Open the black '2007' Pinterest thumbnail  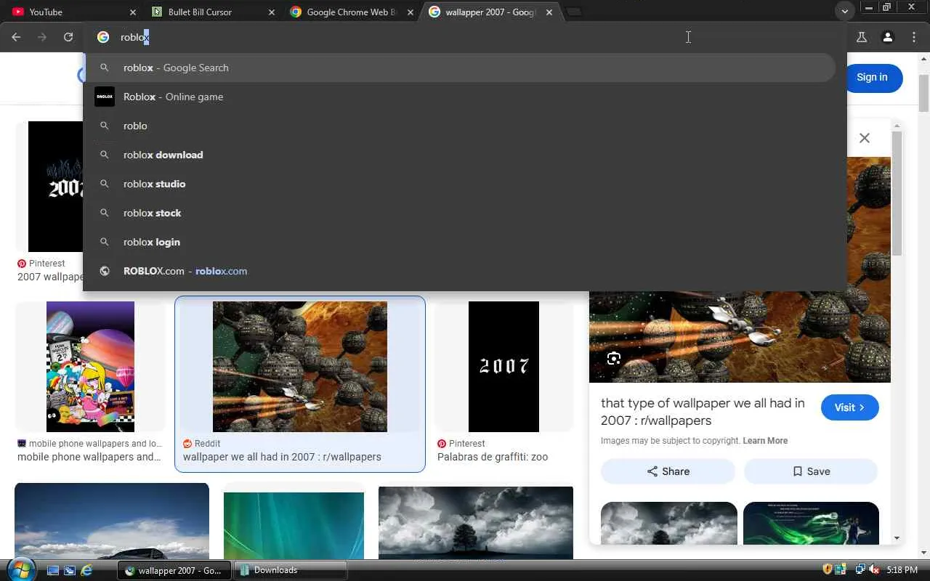(x=504, y=367)
